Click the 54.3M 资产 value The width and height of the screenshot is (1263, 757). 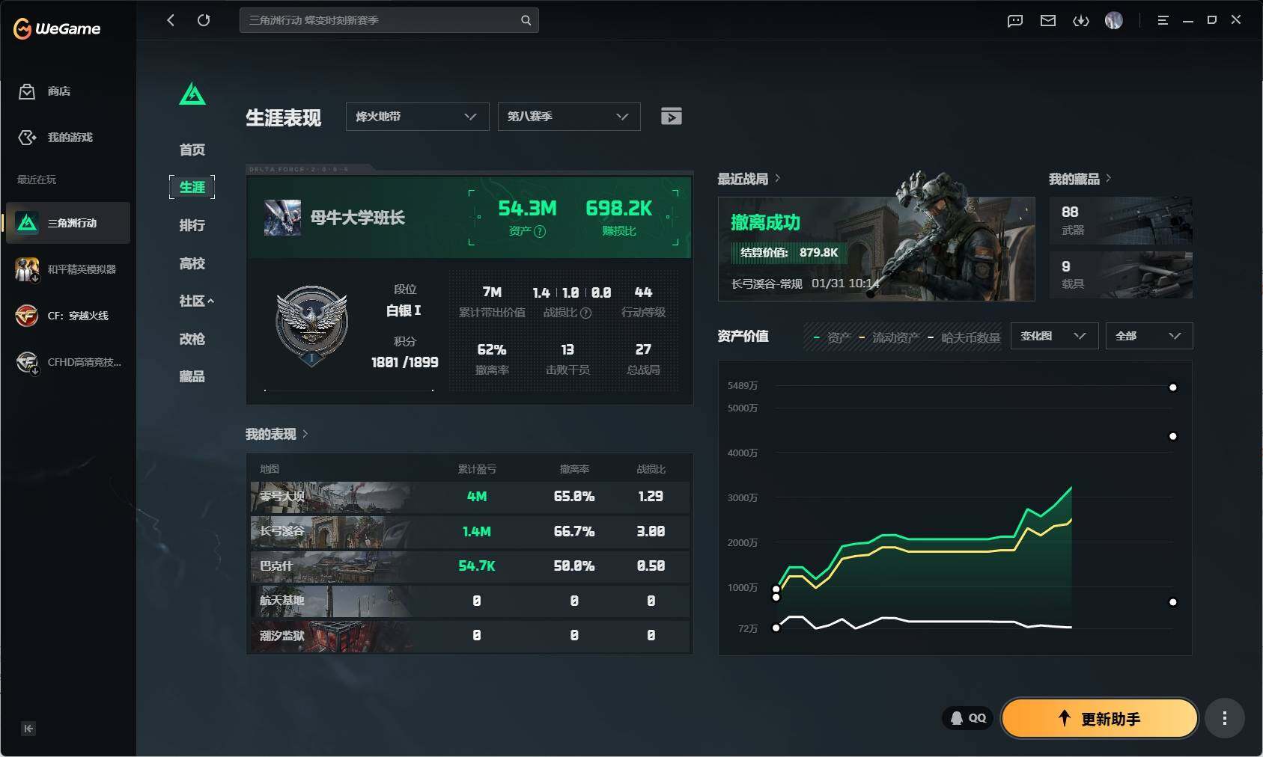527,209
